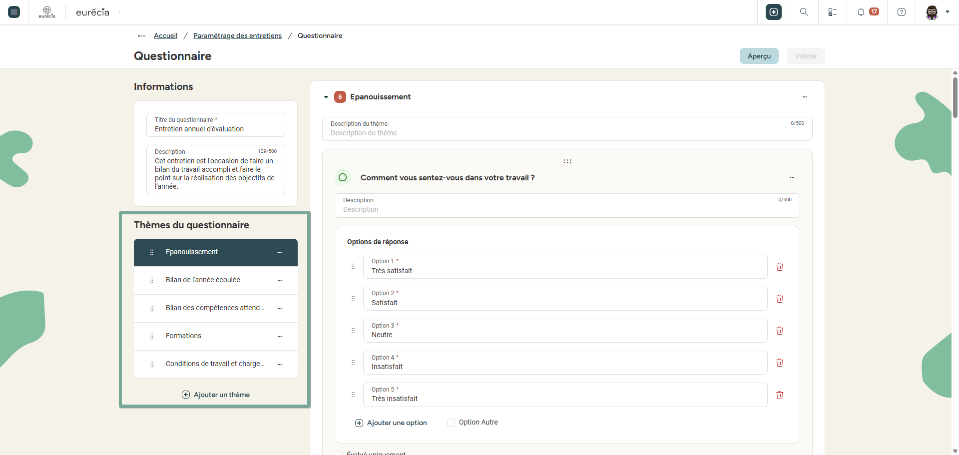The height and width of the screenshot is (455, 959).
Task: Enable the 'Option Autre' checkbox
Action: tap(451, 423)
